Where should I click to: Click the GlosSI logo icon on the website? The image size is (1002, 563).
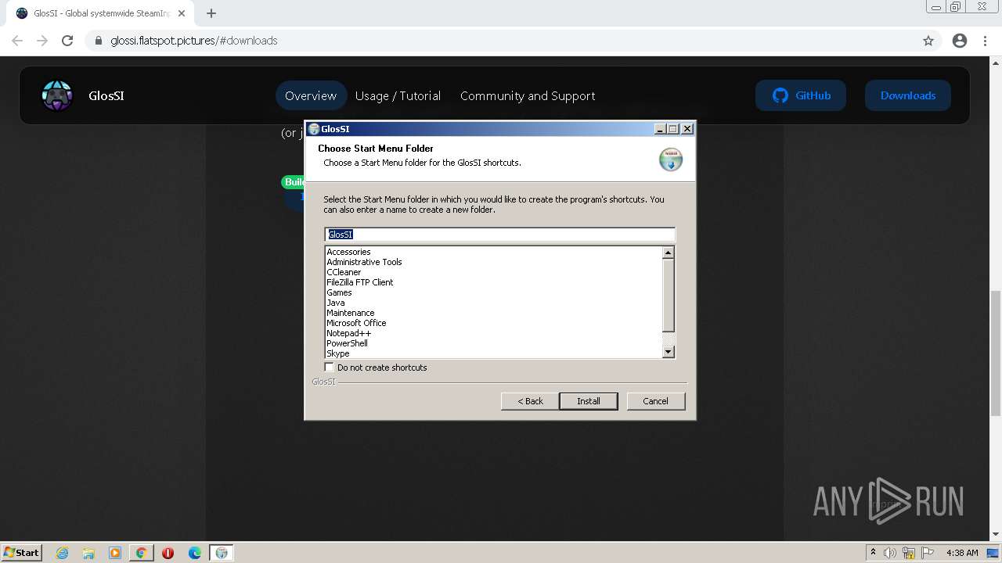(x=56, y=95)
